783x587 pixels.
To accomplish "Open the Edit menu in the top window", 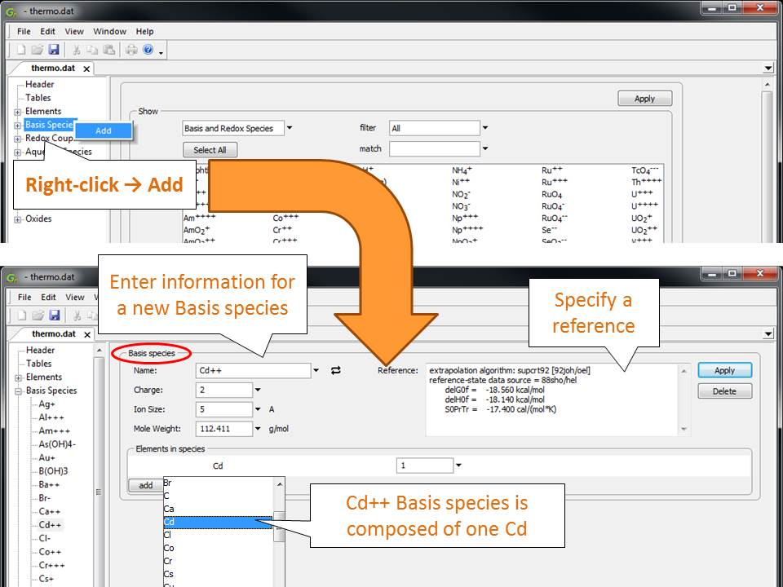I will (x=47, y=32).
